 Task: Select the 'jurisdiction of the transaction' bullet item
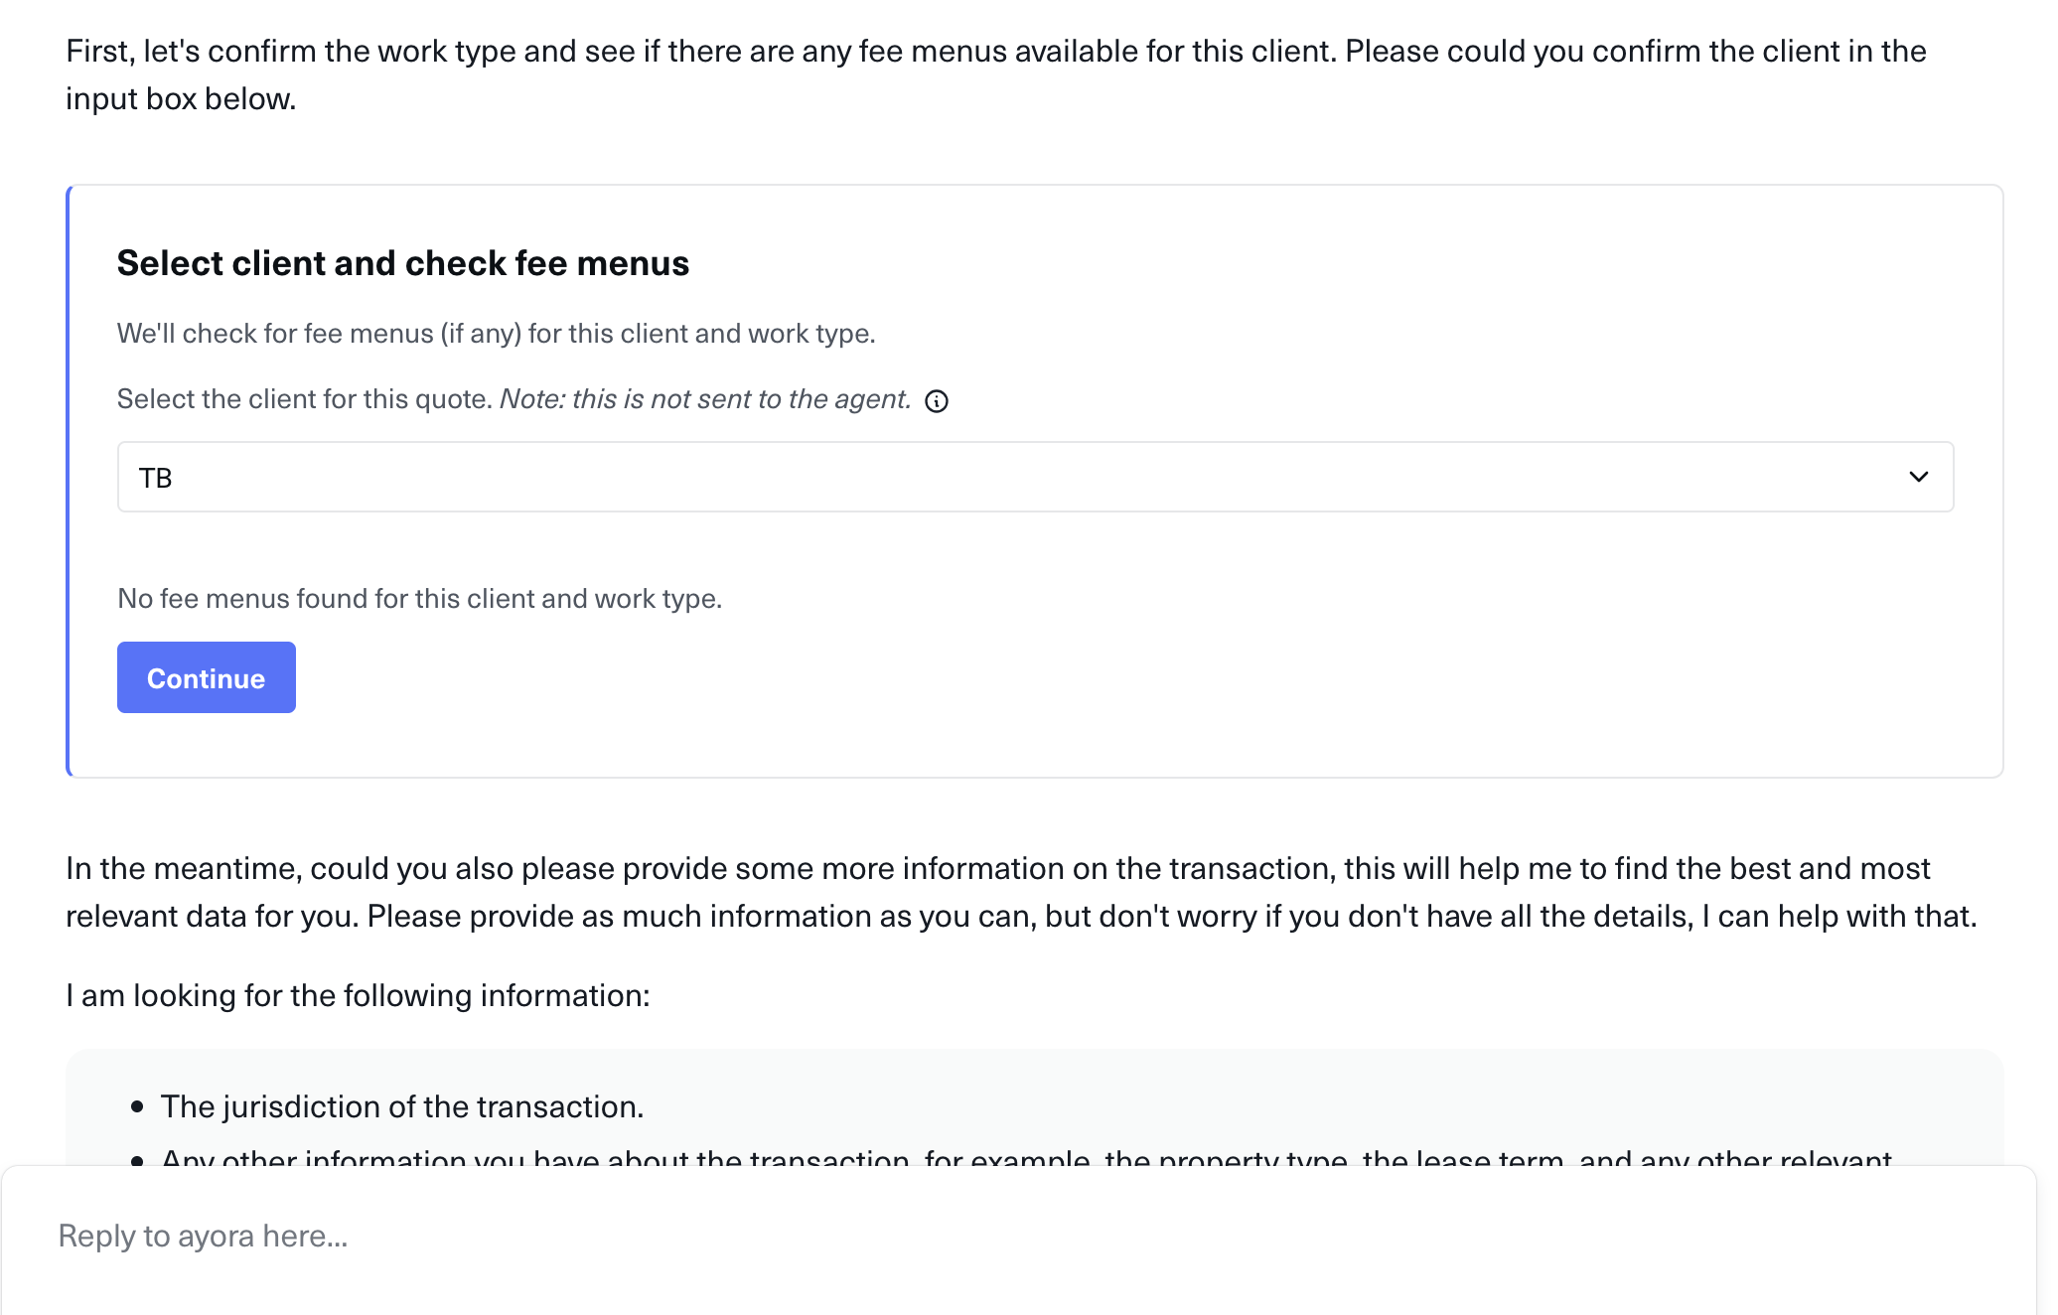coord(402,1107)
